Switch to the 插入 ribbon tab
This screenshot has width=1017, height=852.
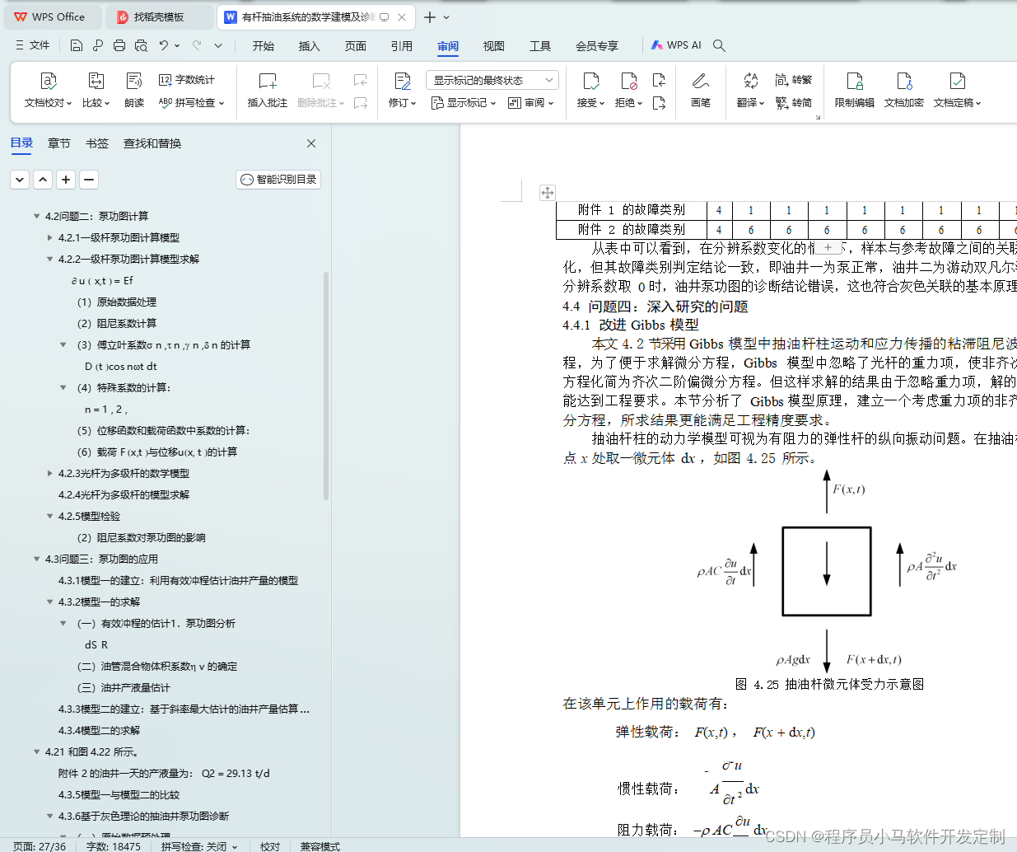[x=310, y=46]
